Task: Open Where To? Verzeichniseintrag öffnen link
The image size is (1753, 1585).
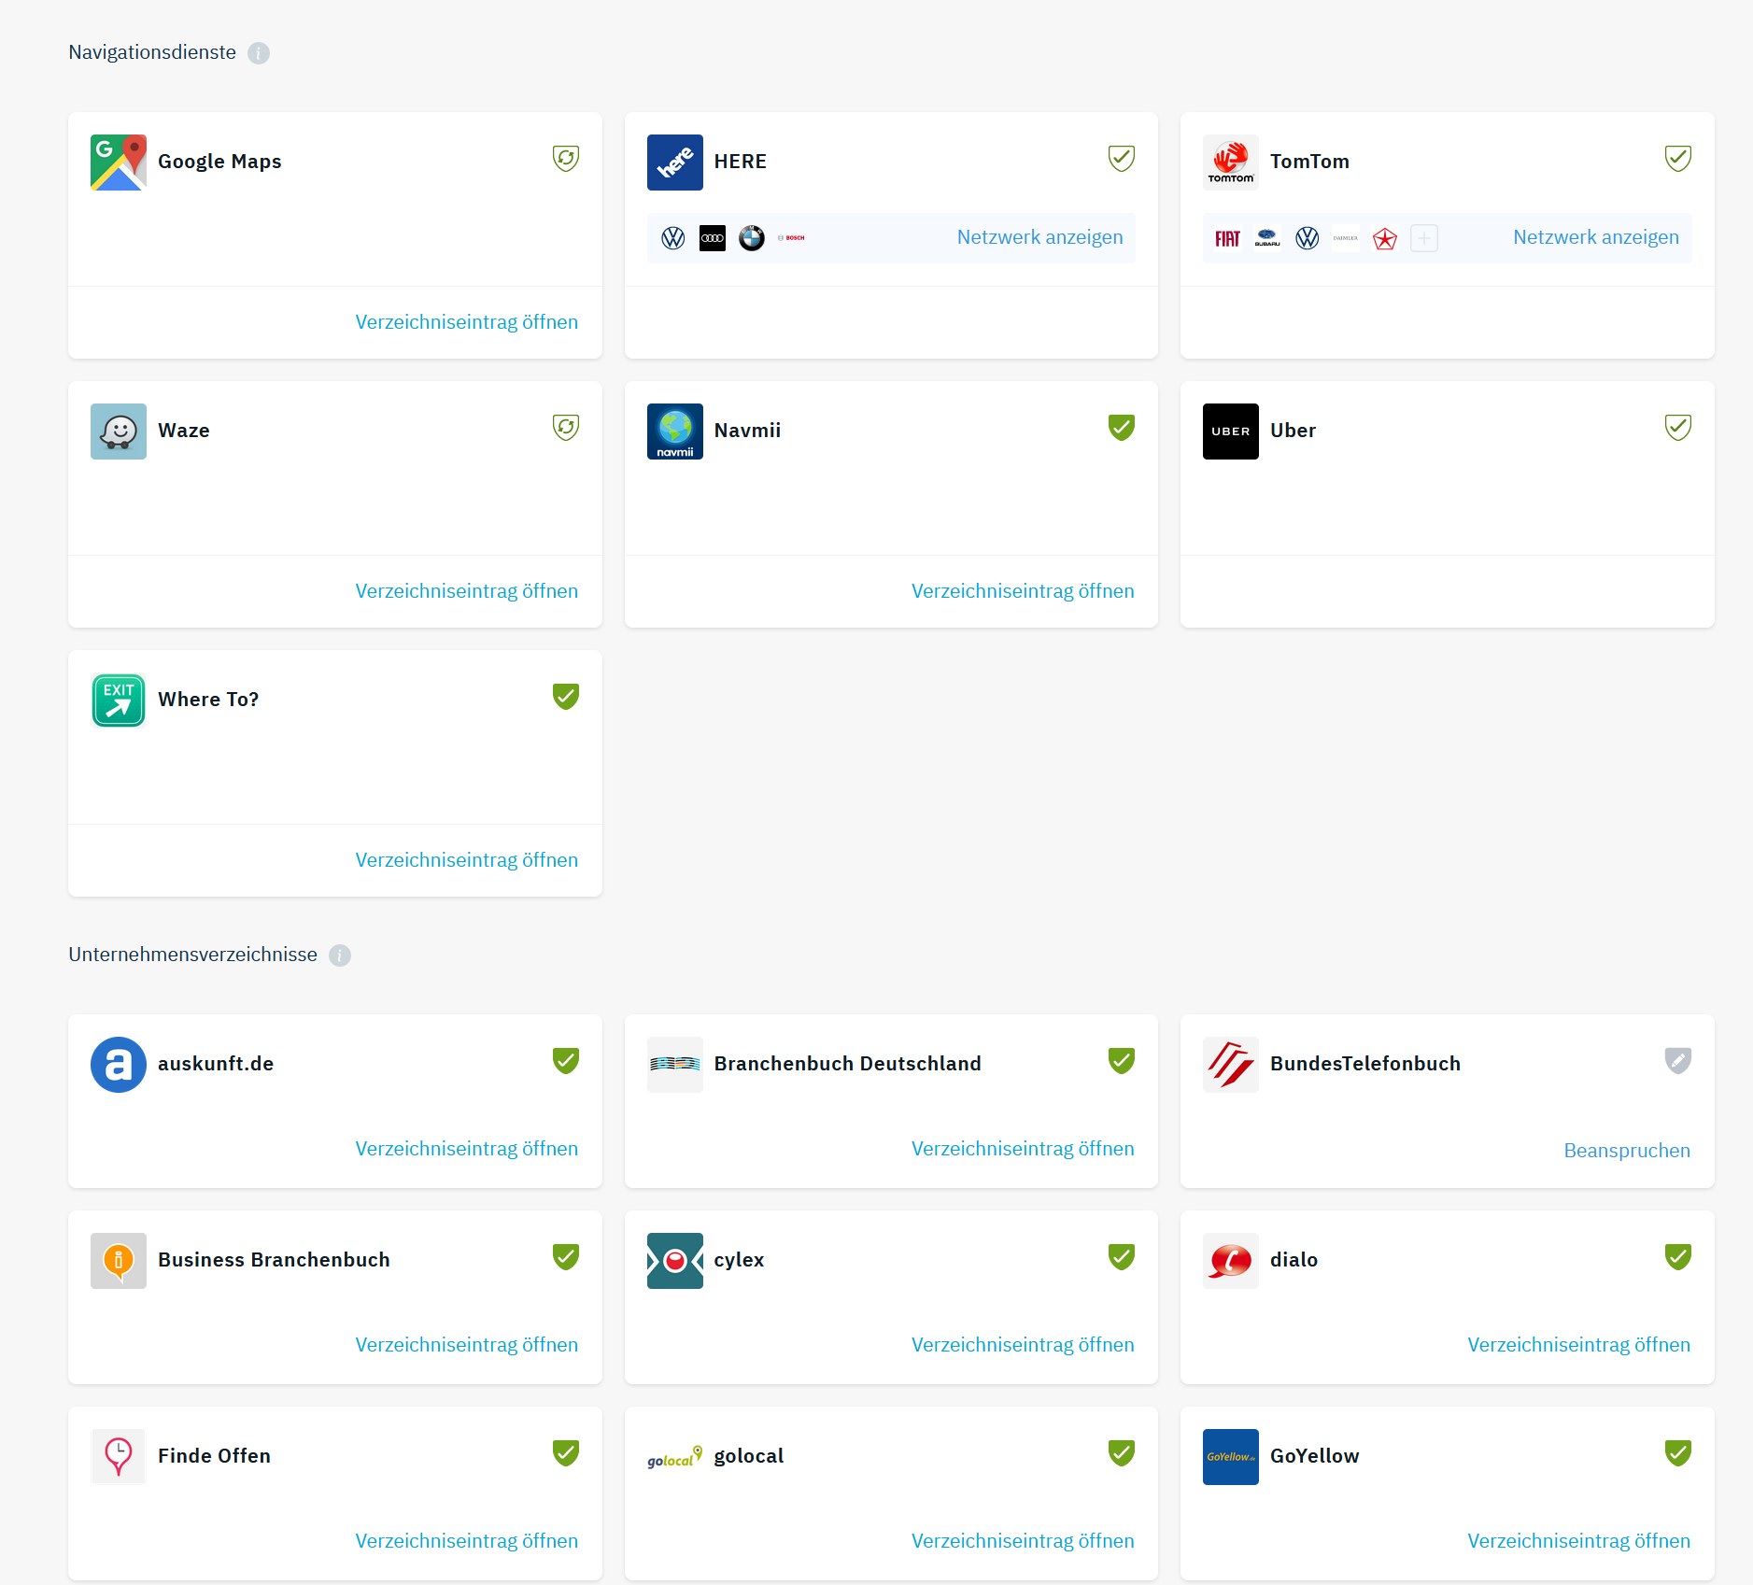Action: [467, 860]
